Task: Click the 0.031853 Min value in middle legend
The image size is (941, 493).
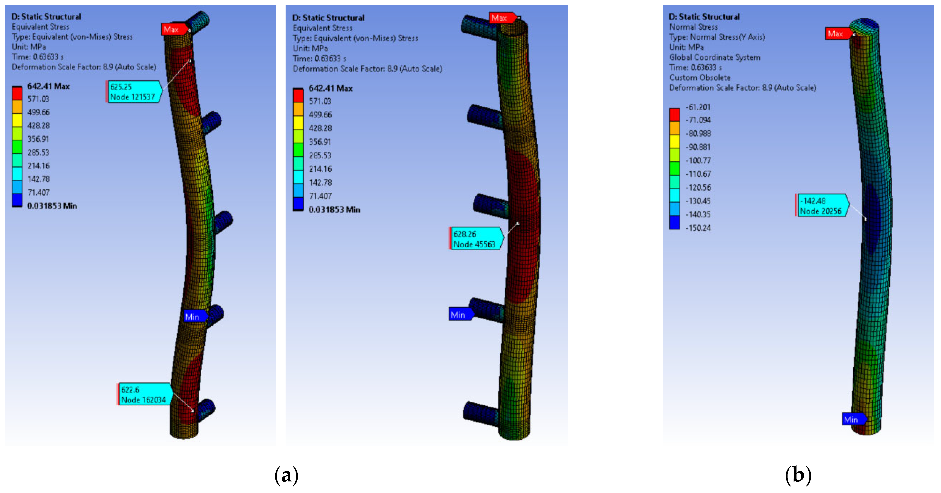Action: [334, 210]
